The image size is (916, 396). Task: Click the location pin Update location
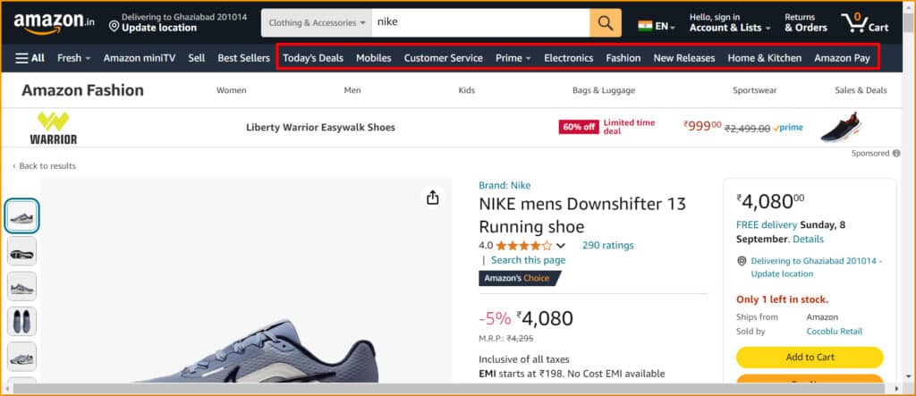(x=153, y=22)
